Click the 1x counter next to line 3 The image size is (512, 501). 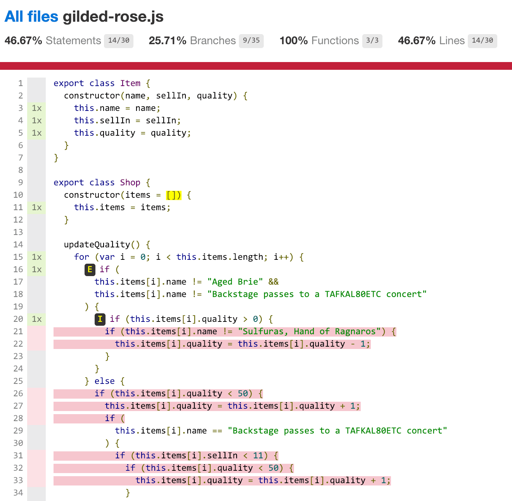tap(36, 108)
